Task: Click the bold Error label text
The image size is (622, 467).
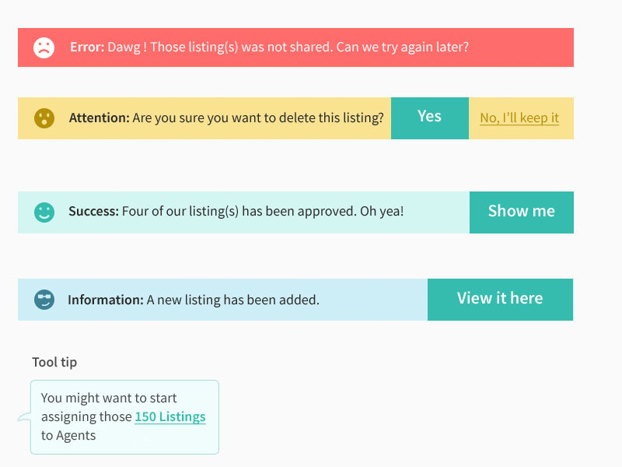Action: tap(86, 47)
